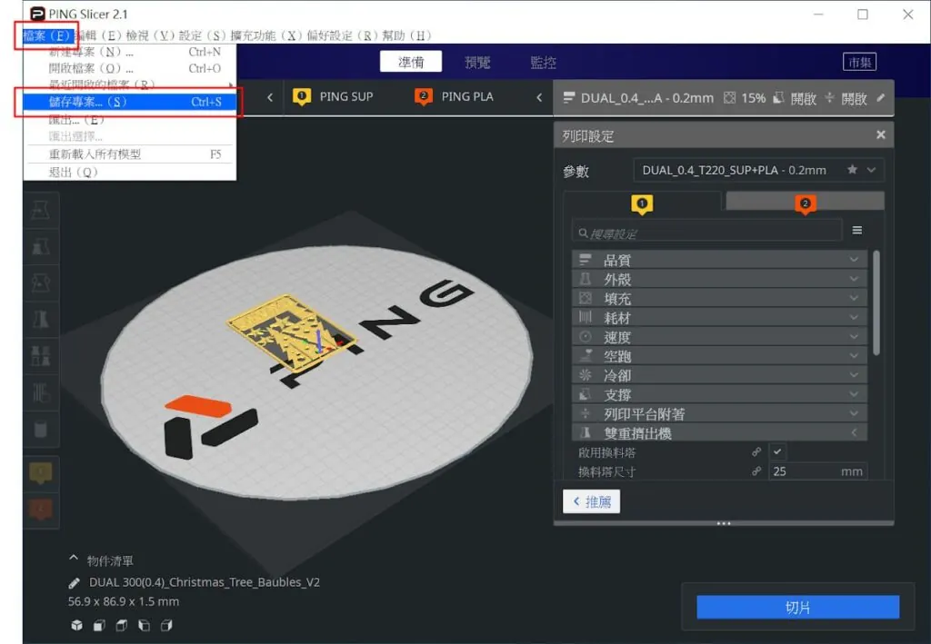The image size is (931, 644).
Task: Expand the 列印平台附著 settings category
Action: pyautogui.click(x=719, y=413)
